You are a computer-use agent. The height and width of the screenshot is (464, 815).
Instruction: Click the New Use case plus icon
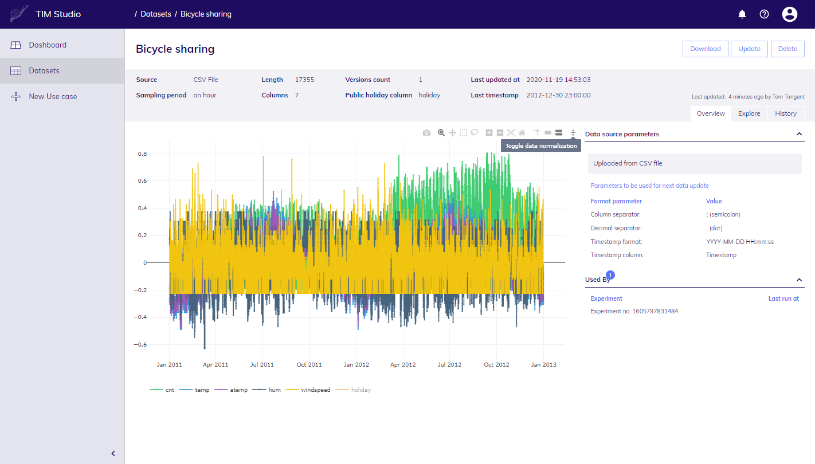[x=16, y=96]
